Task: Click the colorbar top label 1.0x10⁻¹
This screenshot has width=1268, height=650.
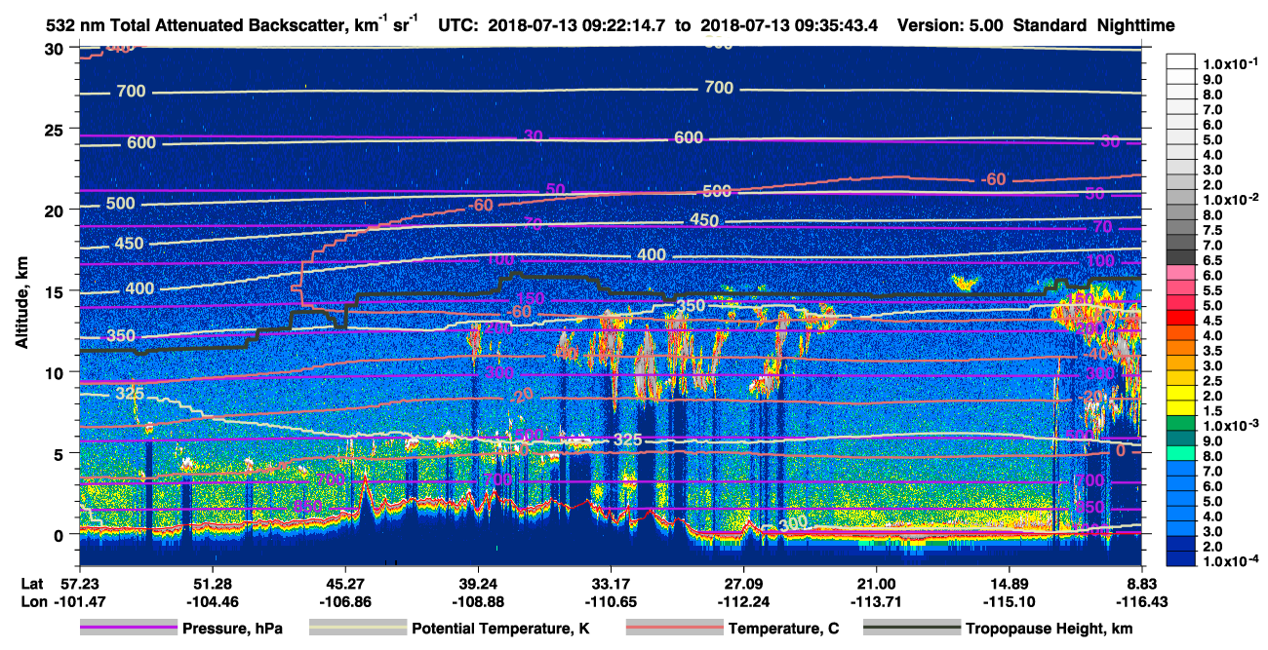Action: (1231, 63)
